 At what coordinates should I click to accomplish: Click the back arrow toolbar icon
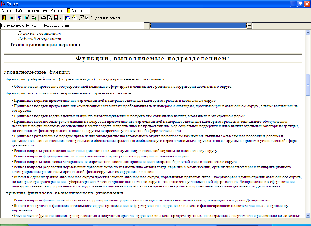click(11, 18)
